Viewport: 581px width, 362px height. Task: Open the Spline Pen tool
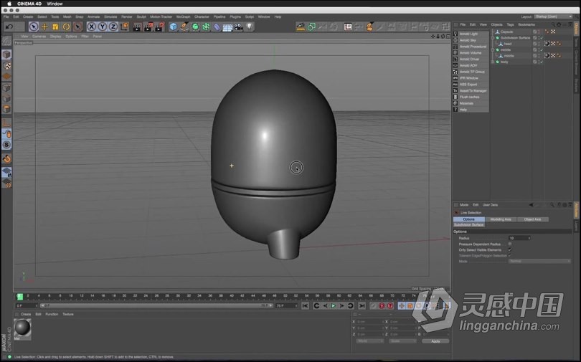point(184,27)
